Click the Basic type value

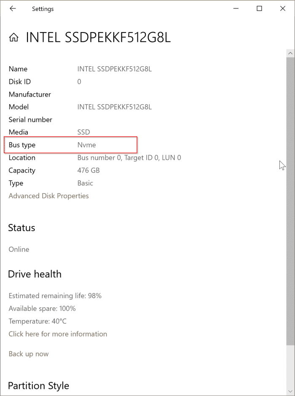(85, 183)
